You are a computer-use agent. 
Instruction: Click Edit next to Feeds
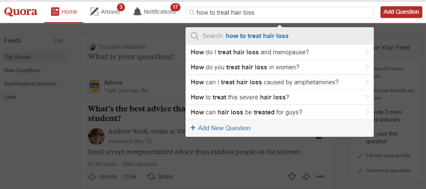[59, 41]
